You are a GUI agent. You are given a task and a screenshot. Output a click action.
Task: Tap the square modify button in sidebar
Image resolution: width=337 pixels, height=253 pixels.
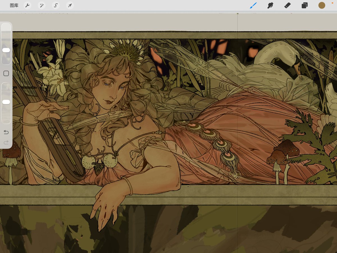click(x=6, y=73)
